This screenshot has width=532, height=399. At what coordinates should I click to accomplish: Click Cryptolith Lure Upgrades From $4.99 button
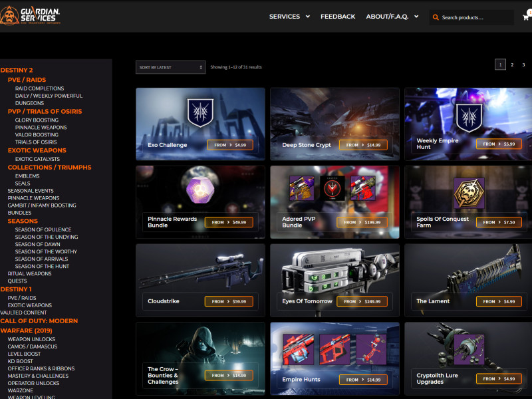[x=499, y=378]
